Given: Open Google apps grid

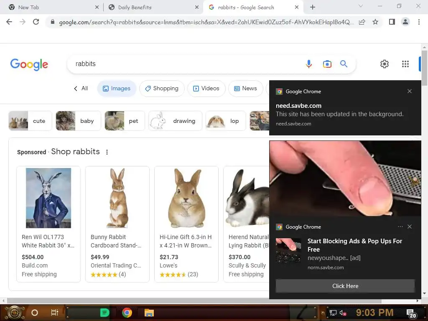Looking at the screenshot, I should [x=405, y=64].
